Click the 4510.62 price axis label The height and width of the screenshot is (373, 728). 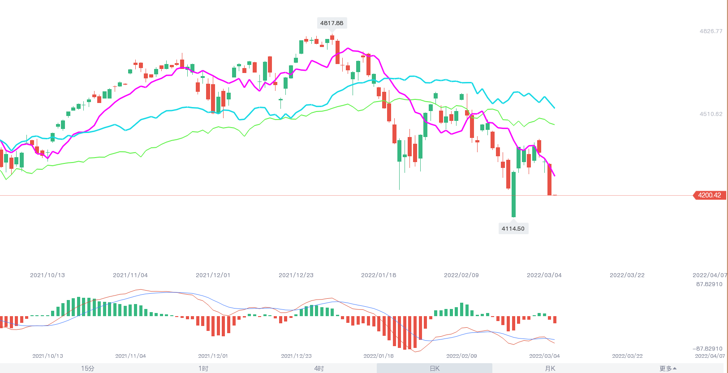coord(711,114)
